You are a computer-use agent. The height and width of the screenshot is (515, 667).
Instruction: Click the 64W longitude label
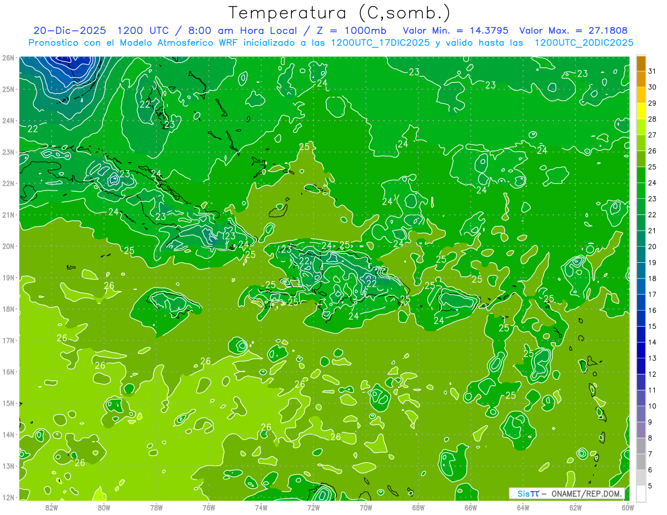tap(523, 507)
